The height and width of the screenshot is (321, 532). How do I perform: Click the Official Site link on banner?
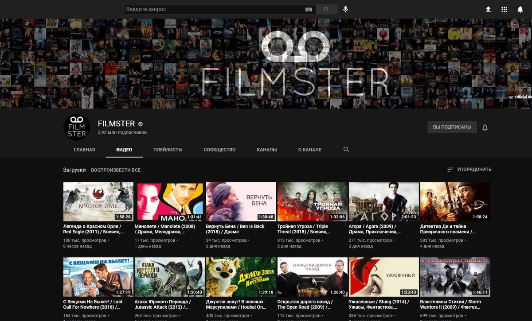click(x=520, y=97)
